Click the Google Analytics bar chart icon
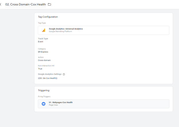This screenshot has height=127, width=179. (44, 30)
